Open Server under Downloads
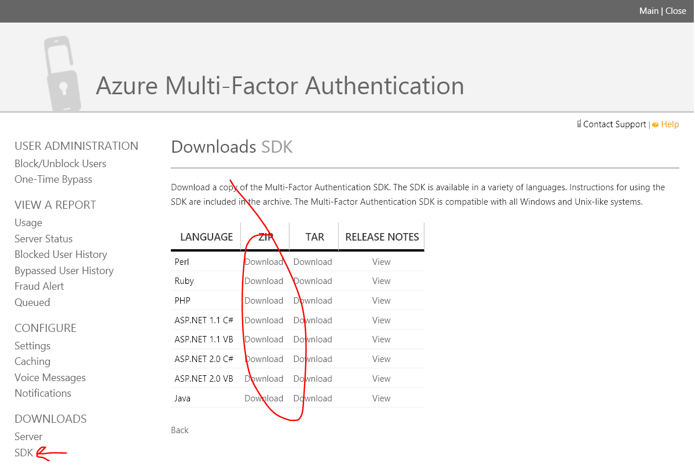 click(x=28, y=437)
